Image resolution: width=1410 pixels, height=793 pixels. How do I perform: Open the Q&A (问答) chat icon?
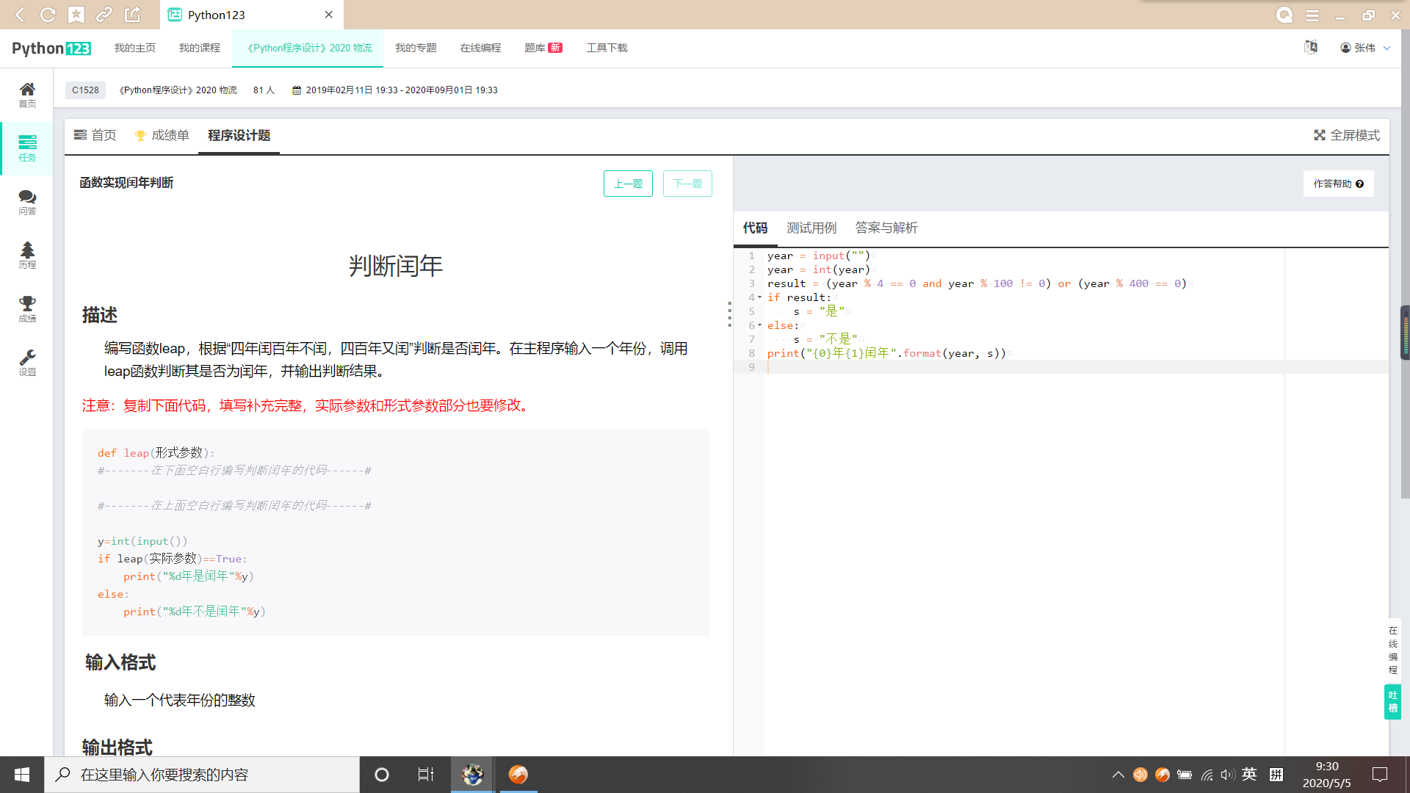click(x=27, y=201)
